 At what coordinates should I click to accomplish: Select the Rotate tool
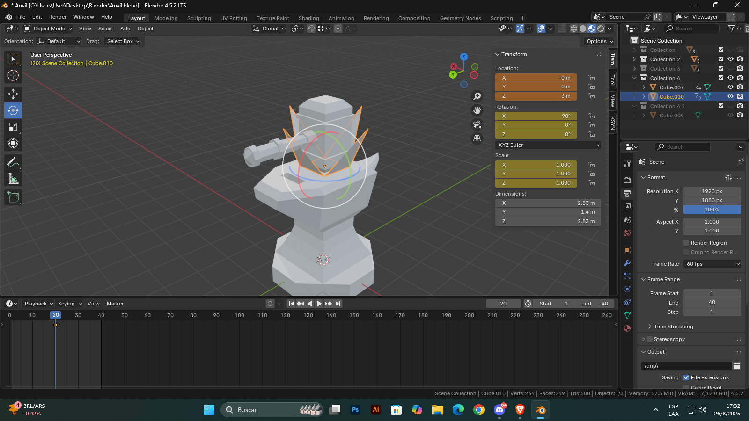(13, 110)
